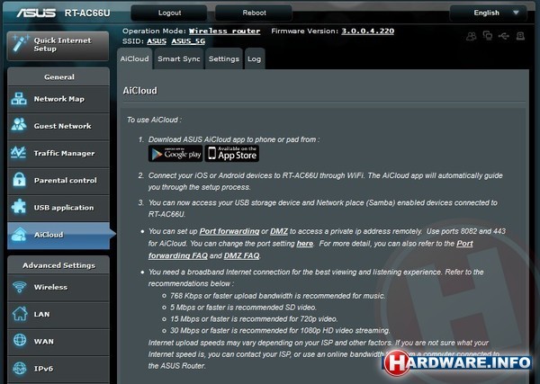Click the Quick Internet Setup label
Viewport: 540px width, 384px height.
click(x=62, y=44)
